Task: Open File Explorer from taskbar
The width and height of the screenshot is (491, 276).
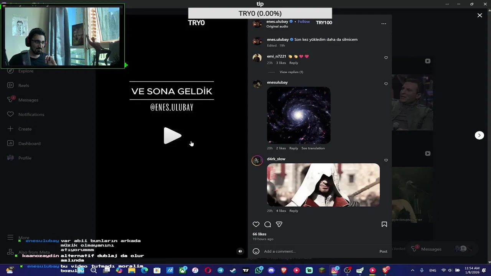Action: 132,270
